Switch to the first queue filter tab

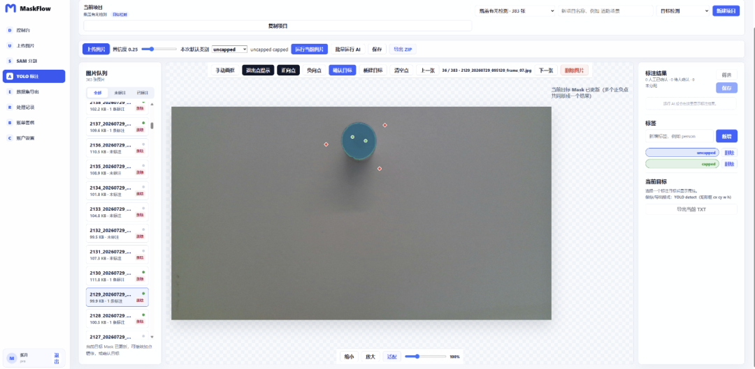coord(98,93)
